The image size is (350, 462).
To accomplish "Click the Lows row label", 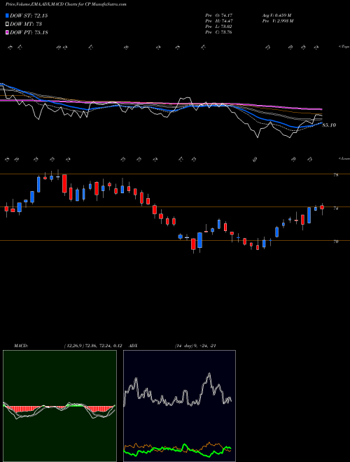I will point(344,158).
